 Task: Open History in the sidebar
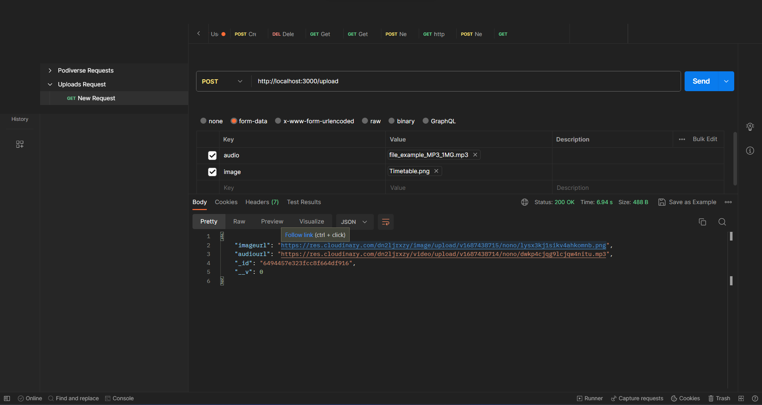tap(20, 119)
